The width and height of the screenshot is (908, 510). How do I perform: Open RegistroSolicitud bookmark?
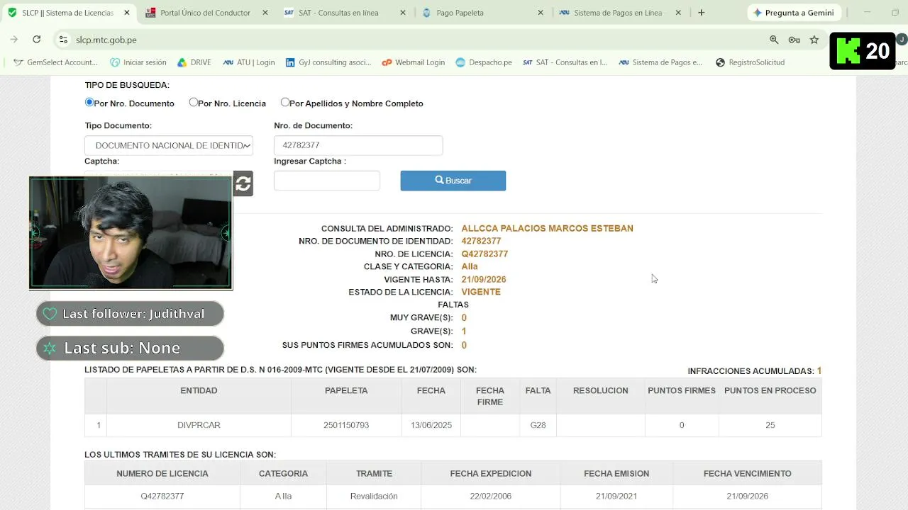coord(750,62)
